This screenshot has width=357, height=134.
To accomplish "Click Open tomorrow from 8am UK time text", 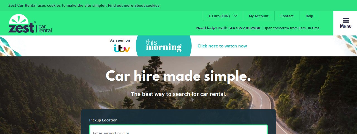I will click(x=291, y=28).
